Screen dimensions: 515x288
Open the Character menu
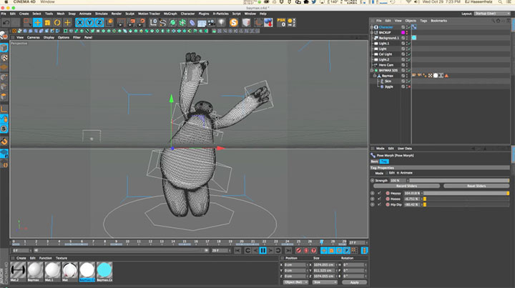[187, 14]
